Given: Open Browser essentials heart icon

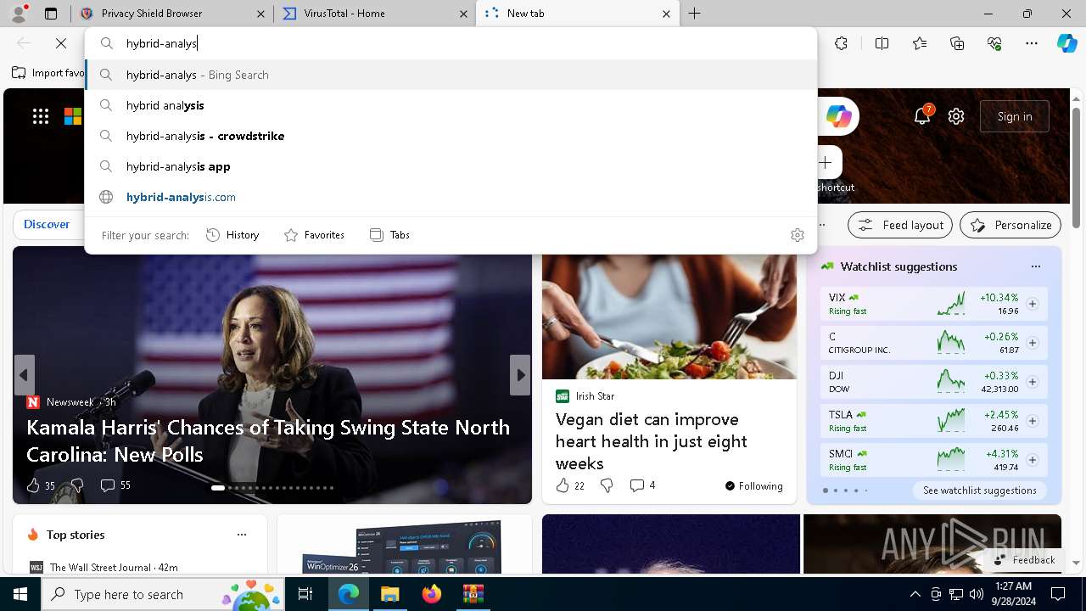Looking at the screenshot, I should click(994, 43).
